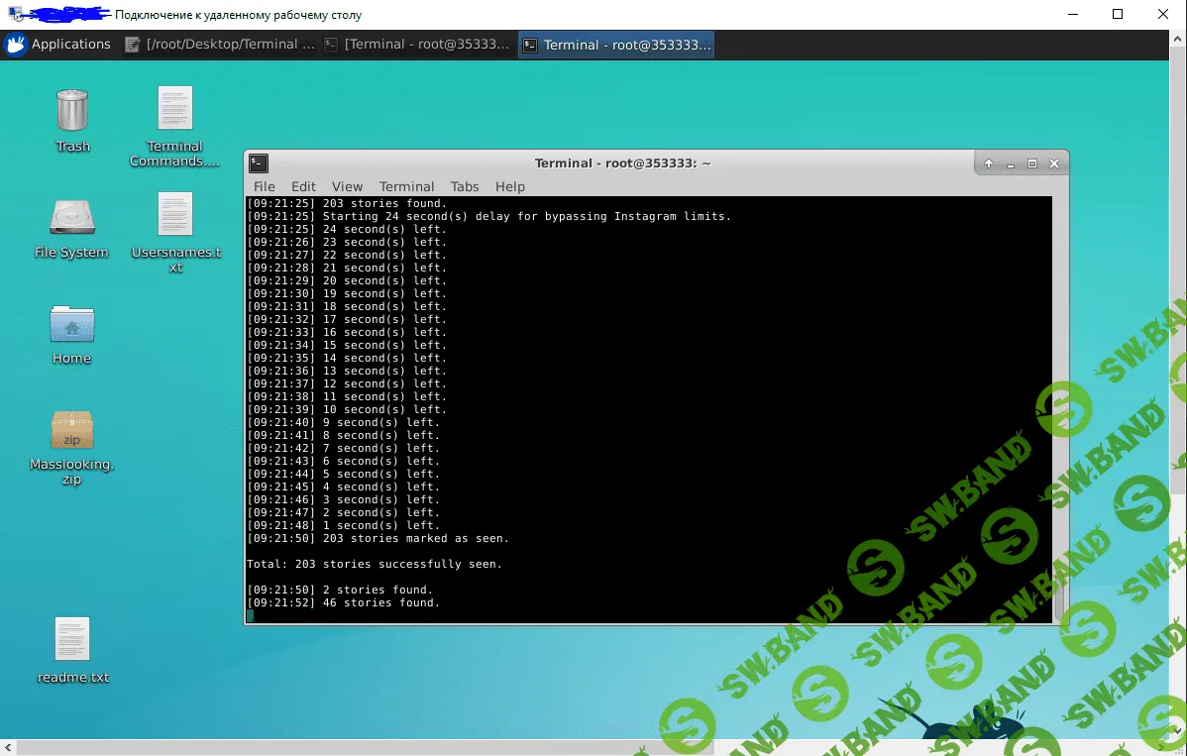Open the Trash desktop icon

pyautogui.click(x=72, y=111)
